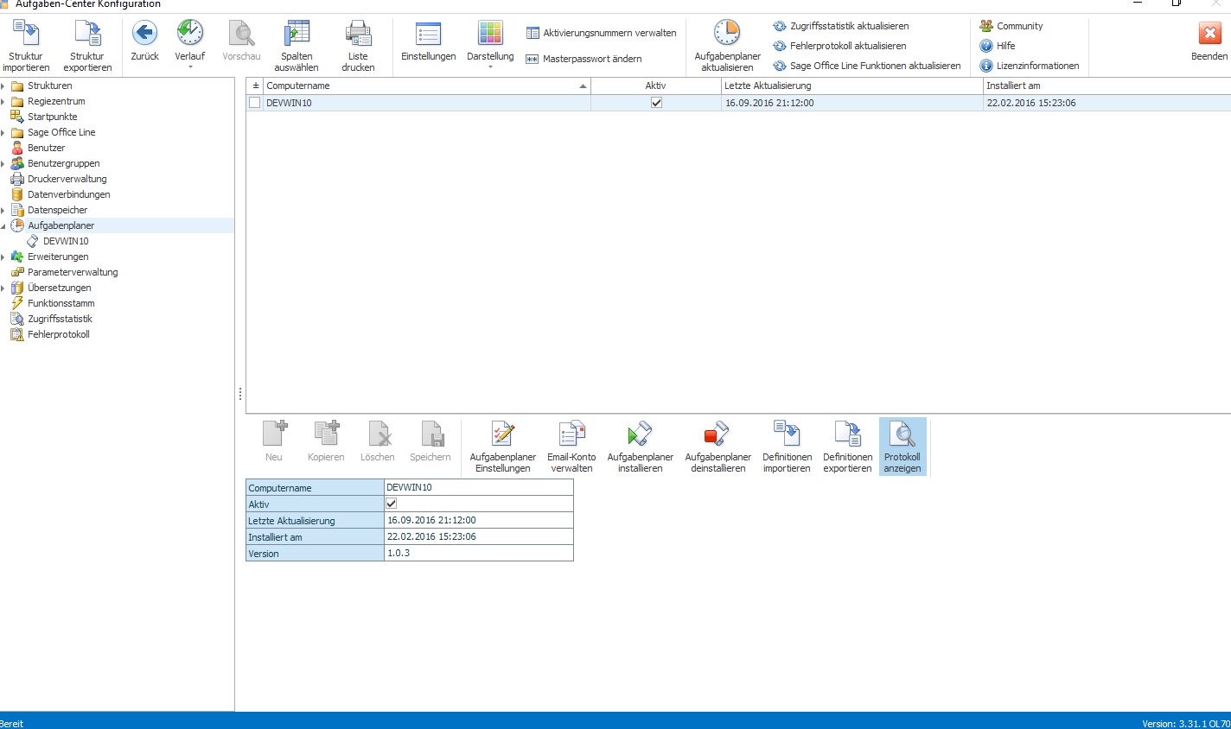Select Fehlerprotokoll in the navigation tree

[58, 334]
